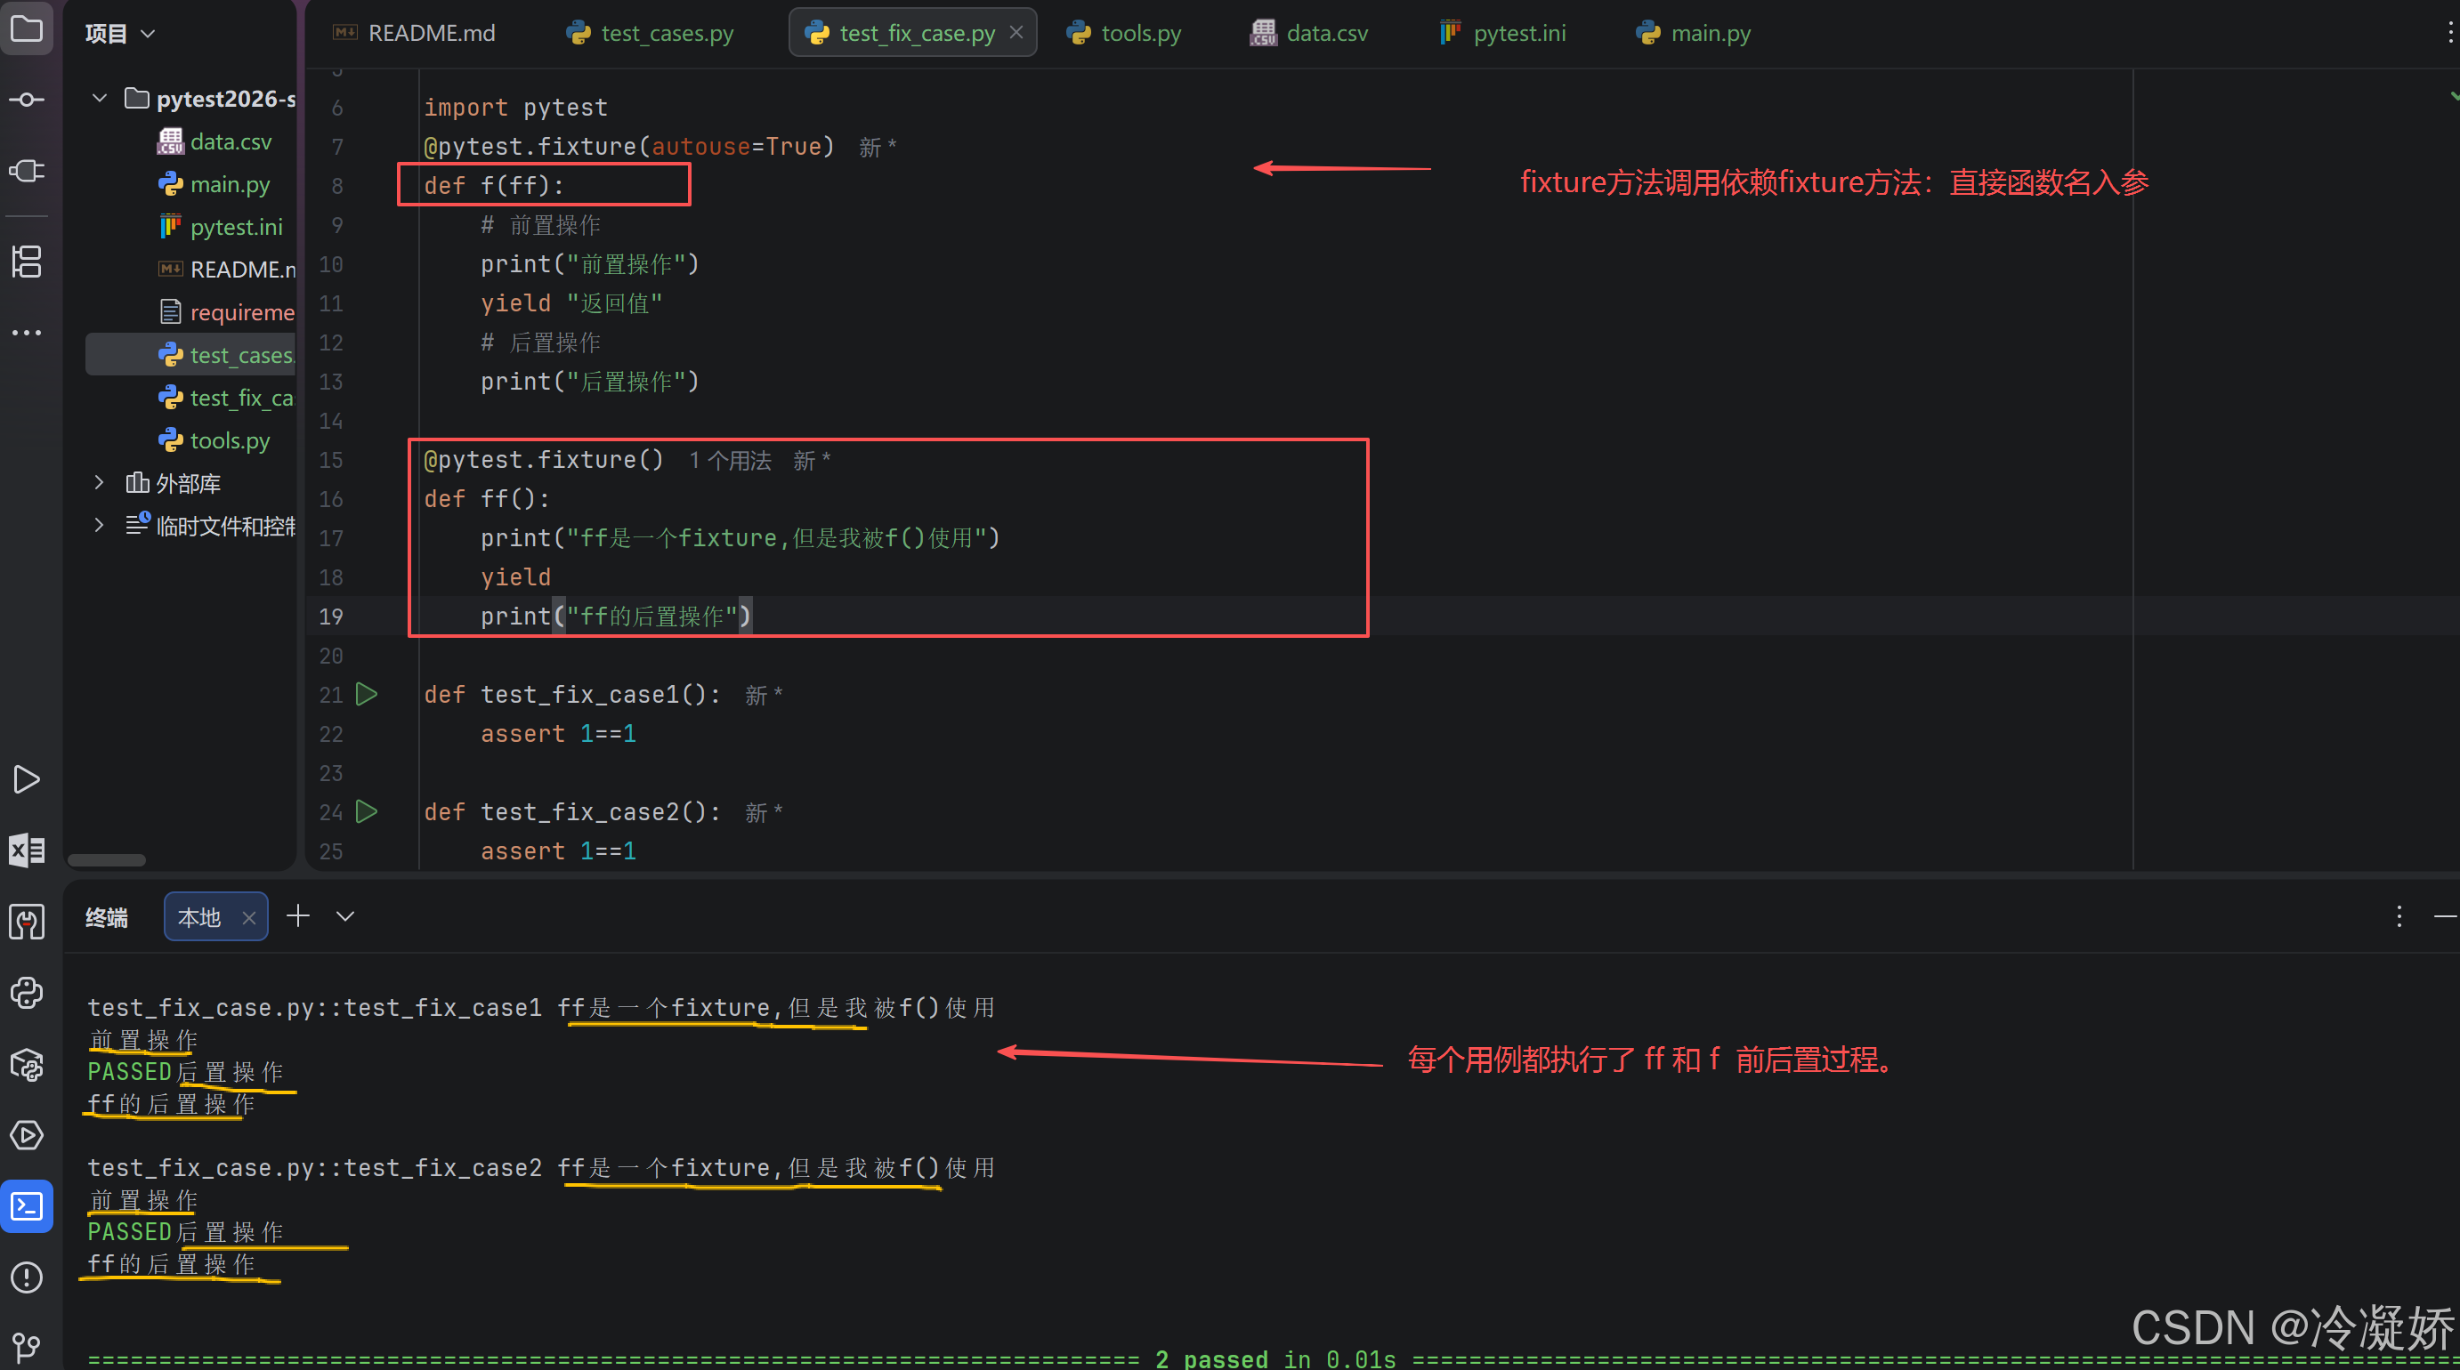Close the 本地 terminal tab
The height and width of the screenshot is (1370, 2460).
coord(248,917)
